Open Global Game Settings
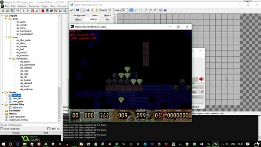The width and height of the screenshot is (261, 147). tap(18, 120)
